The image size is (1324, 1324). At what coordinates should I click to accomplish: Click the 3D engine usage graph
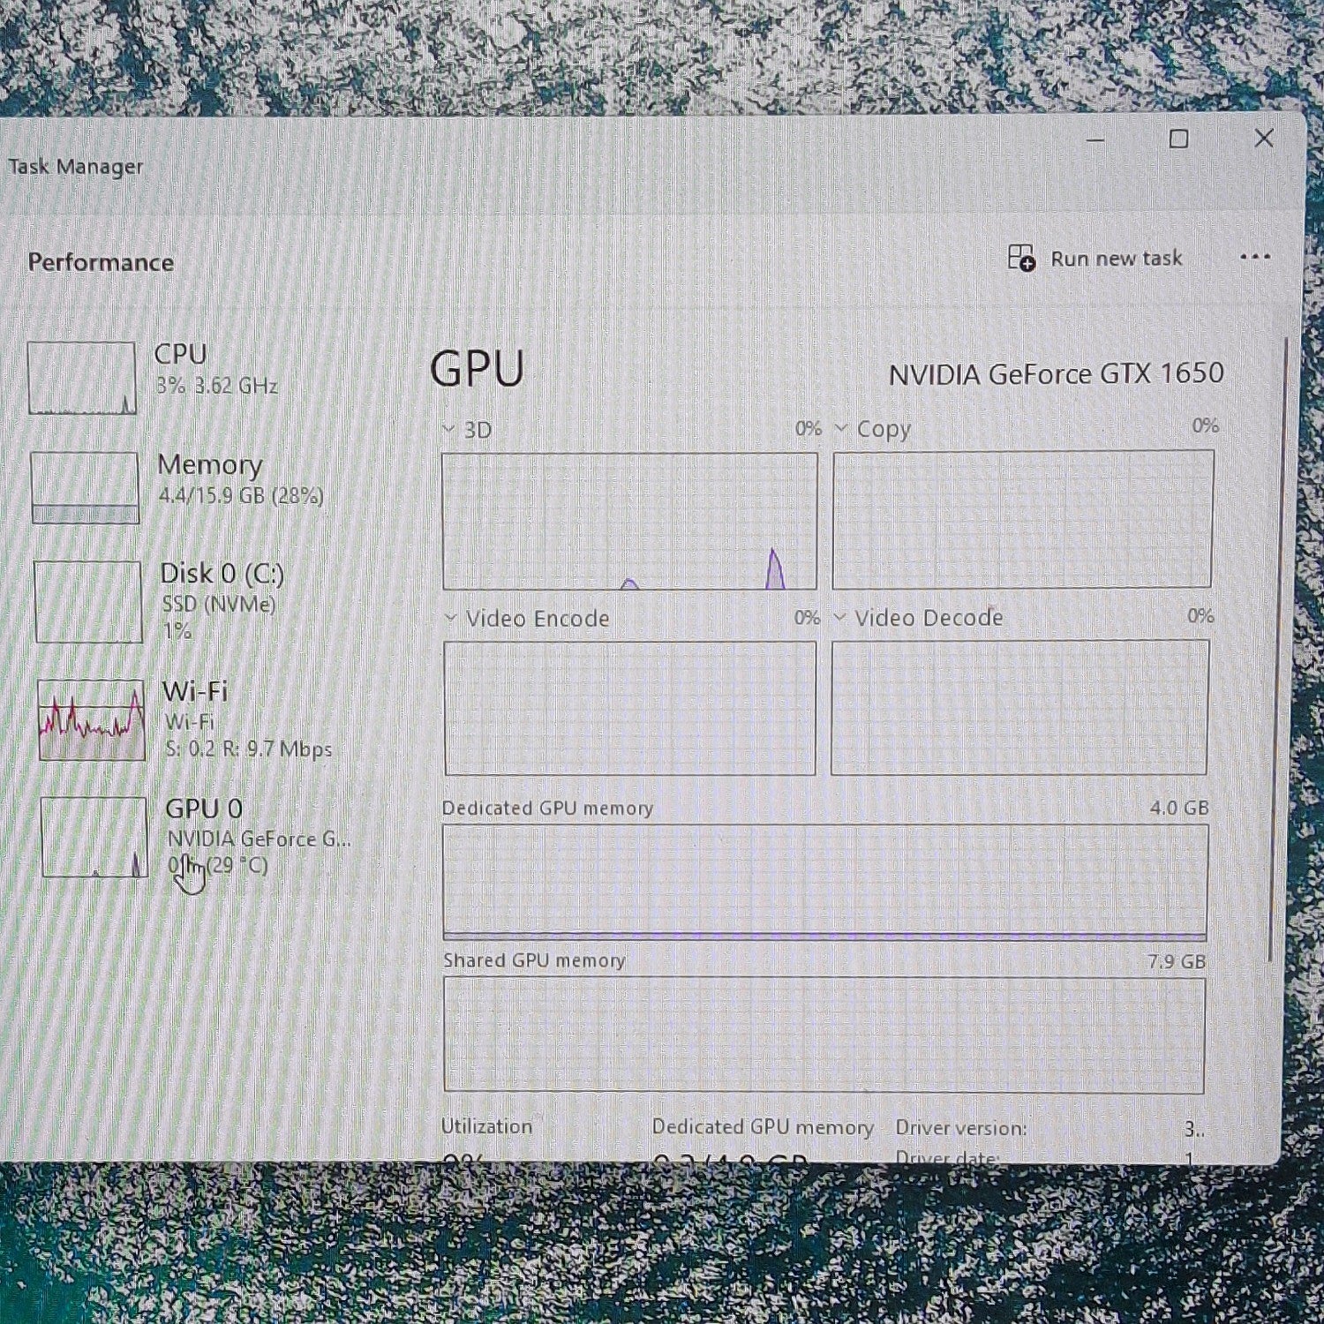(629, 521)
